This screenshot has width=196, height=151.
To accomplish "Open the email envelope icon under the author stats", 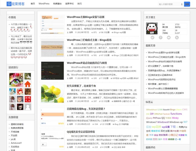I will (x=169, y=37).
